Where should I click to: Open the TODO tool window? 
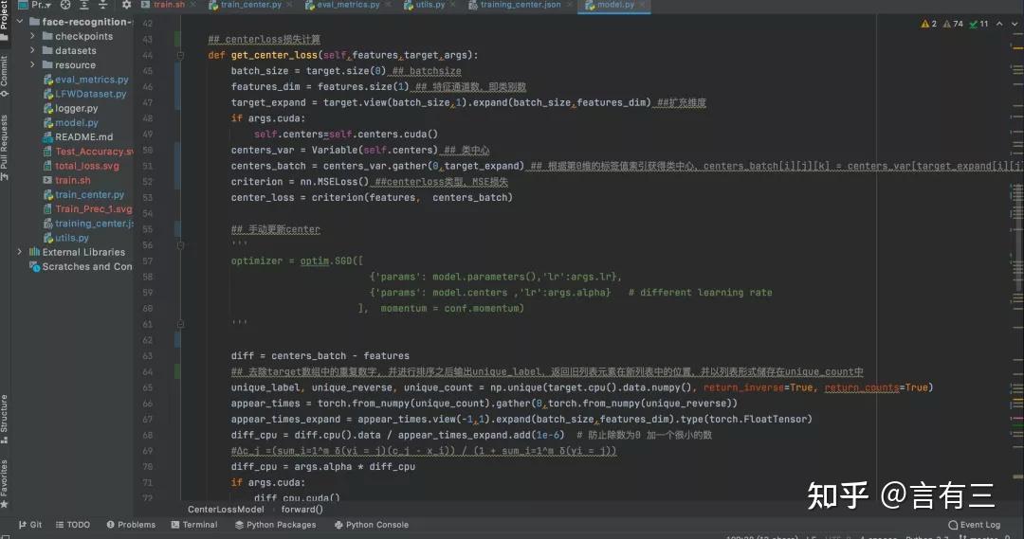[x=73, y=525]
